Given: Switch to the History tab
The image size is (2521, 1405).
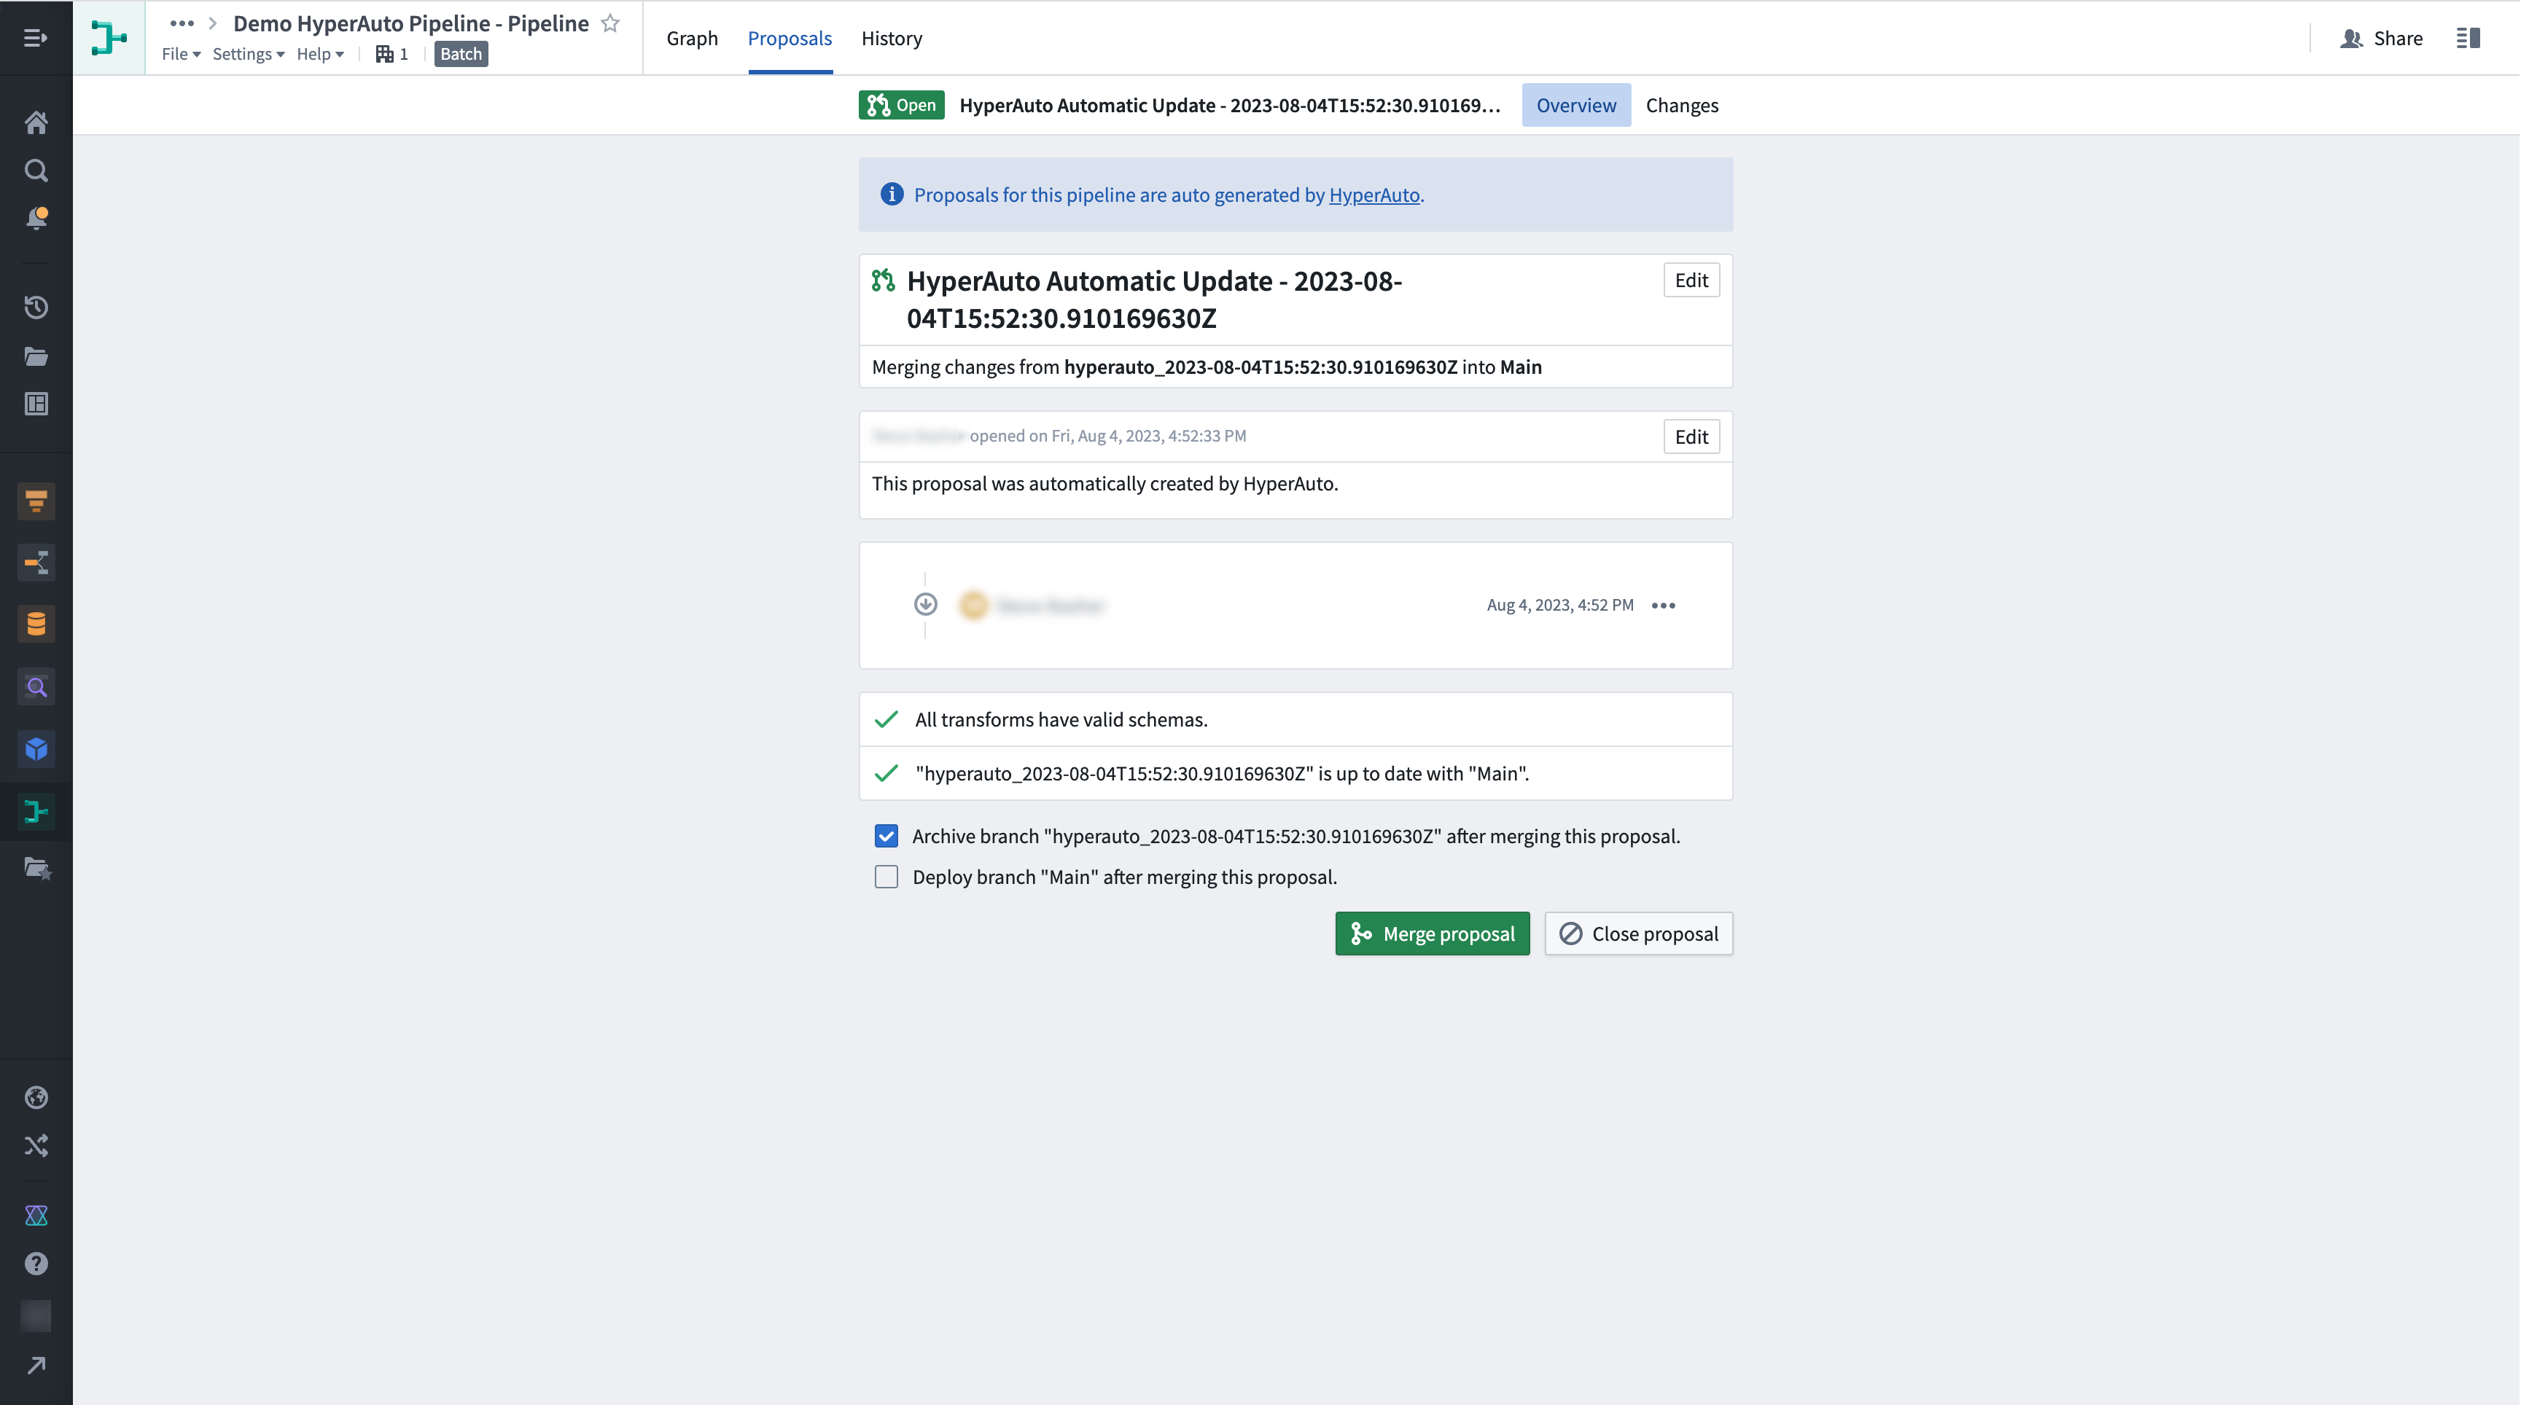Looking at the screenshot, I should [892, 38].
